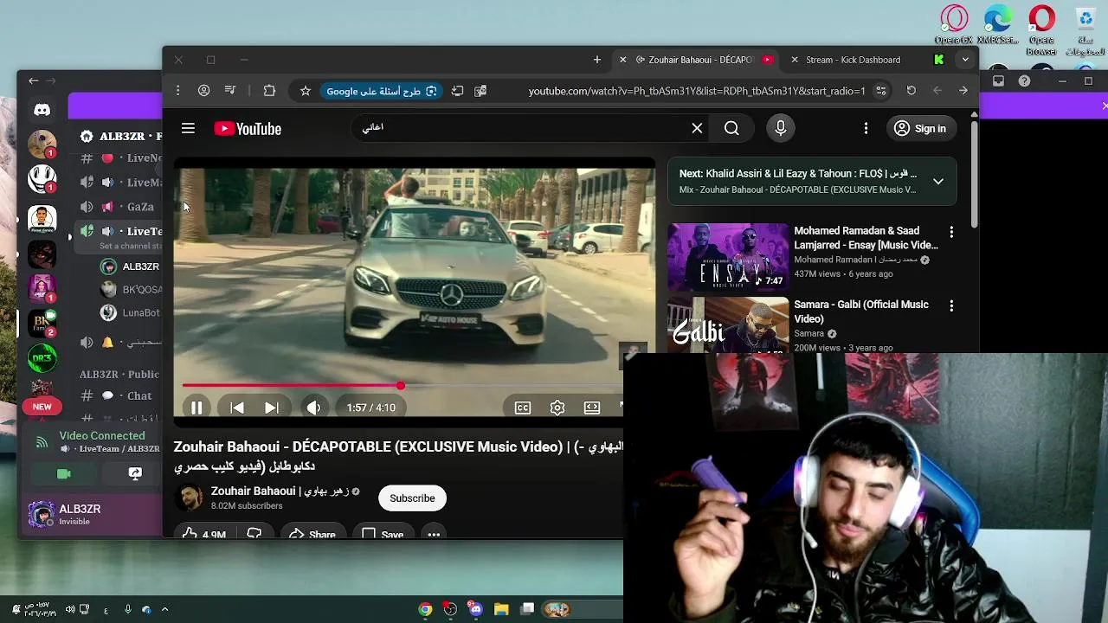This screenshot has height=623, width=1108.
Task: Open the DR3 Discord server
Action: pyautogui.click(x=42, y=358)
